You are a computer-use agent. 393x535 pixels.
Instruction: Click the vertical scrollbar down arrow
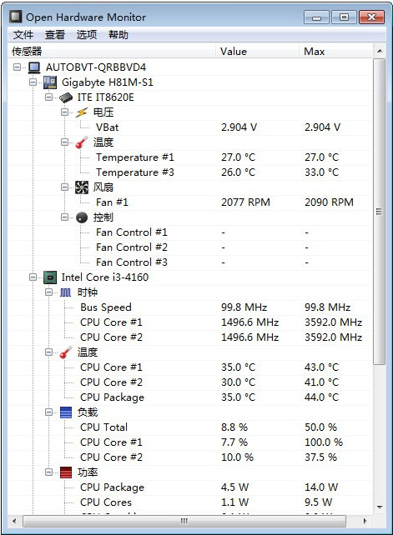380,507
